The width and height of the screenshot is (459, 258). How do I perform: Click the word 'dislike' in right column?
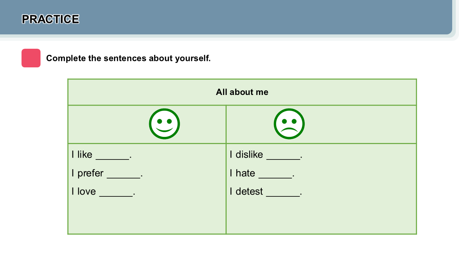(x=249, y=154)
